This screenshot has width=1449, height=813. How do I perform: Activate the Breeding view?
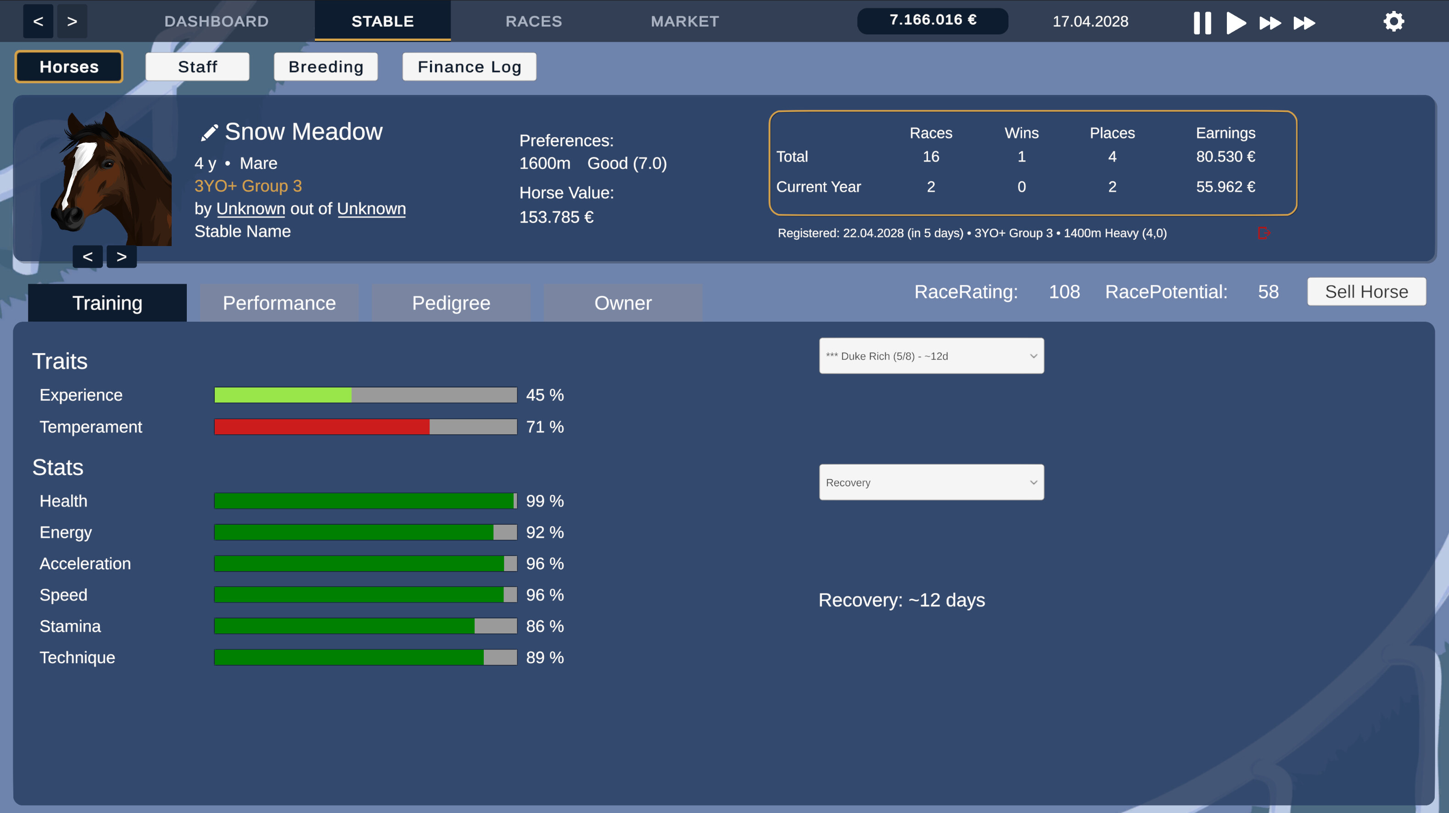tap(326, 67)
